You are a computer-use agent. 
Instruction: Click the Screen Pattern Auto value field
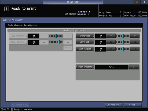[x=112, y=67]
